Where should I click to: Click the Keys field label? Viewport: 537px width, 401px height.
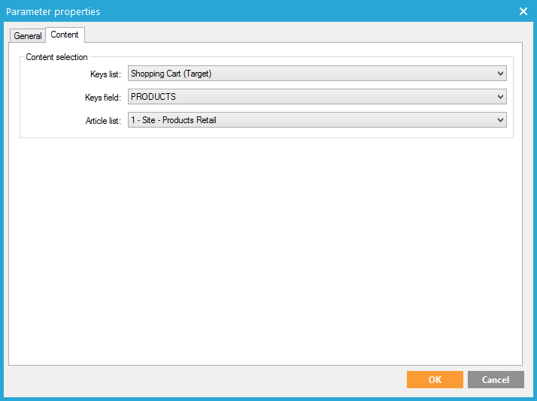(103, 98)
